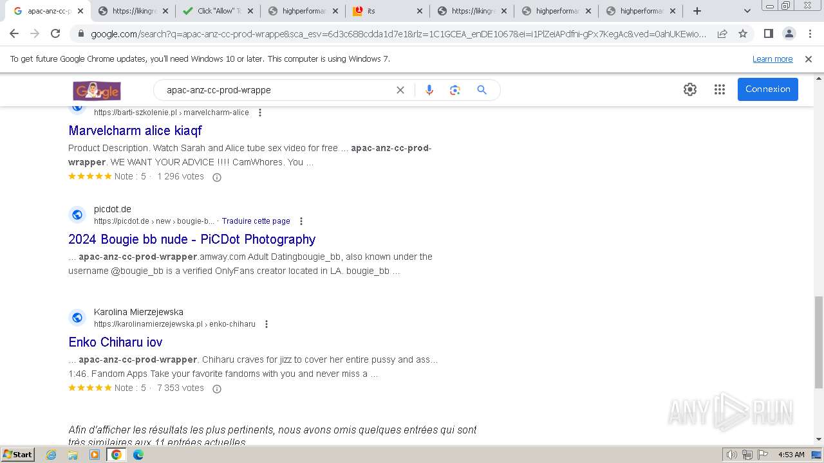This screenshot has width=824, height=463.
Task: Close the 'its' tab
Action: pos(419,11)
